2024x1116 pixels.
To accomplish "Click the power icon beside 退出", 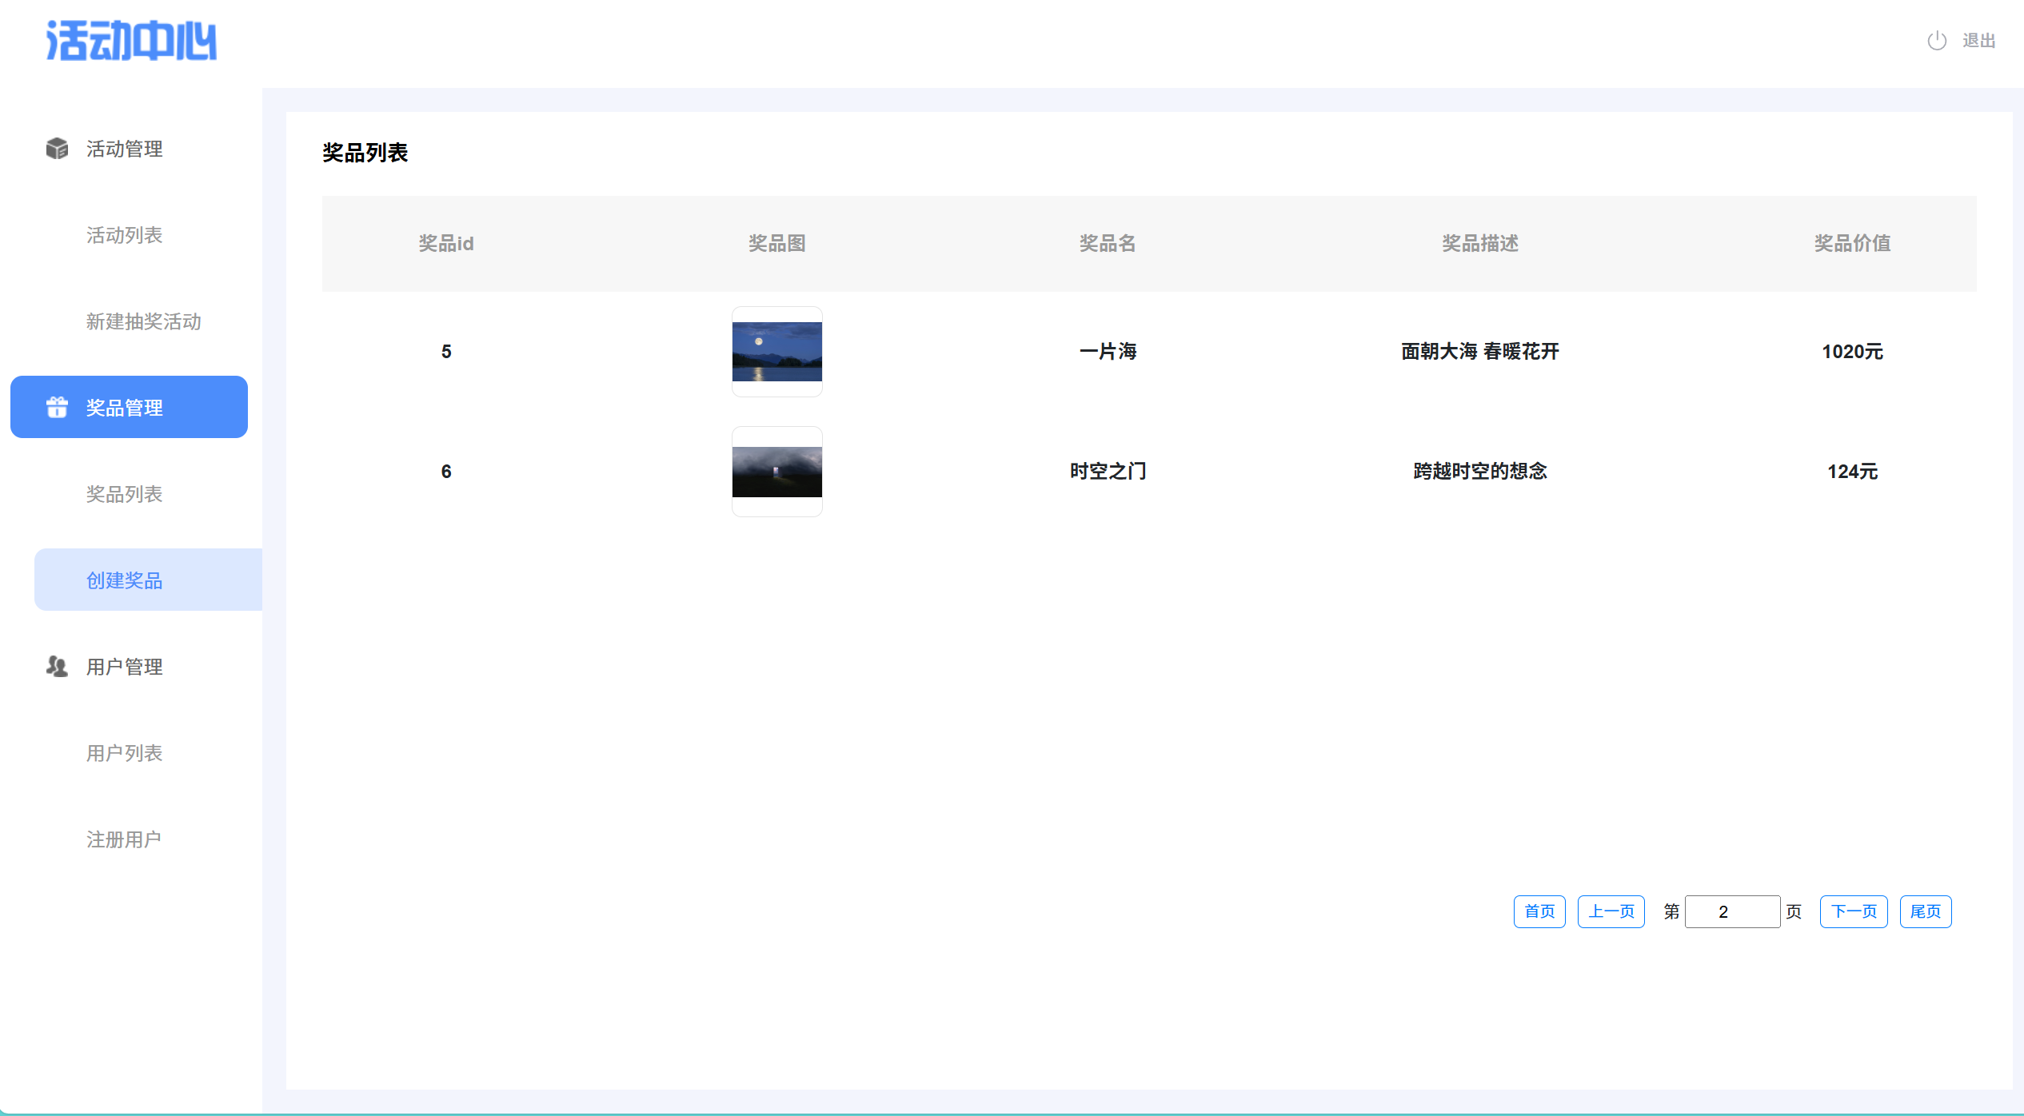I will point(1936,41).
